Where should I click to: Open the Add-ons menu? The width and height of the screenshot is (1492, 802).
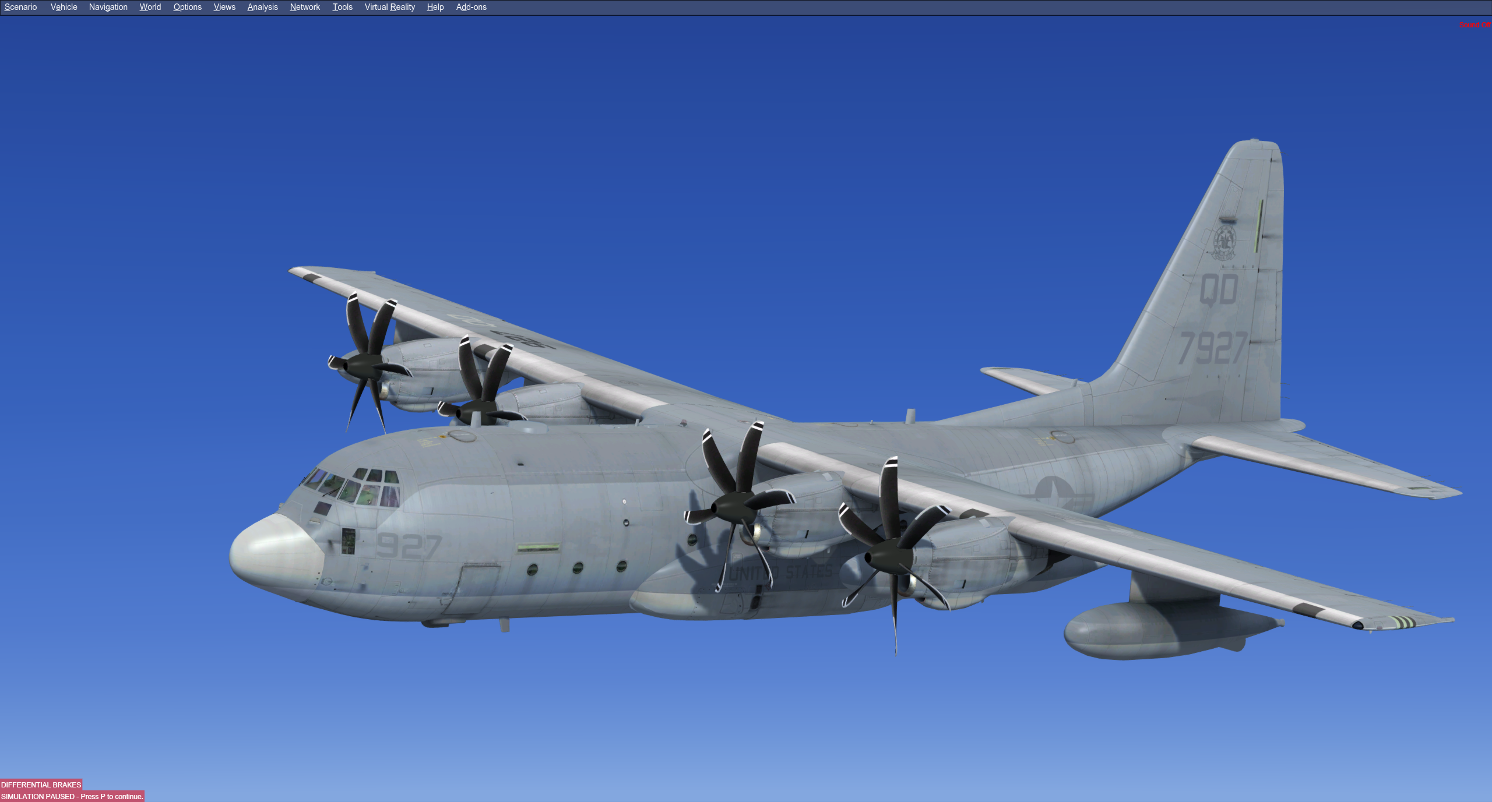click(x=471, y=7)
